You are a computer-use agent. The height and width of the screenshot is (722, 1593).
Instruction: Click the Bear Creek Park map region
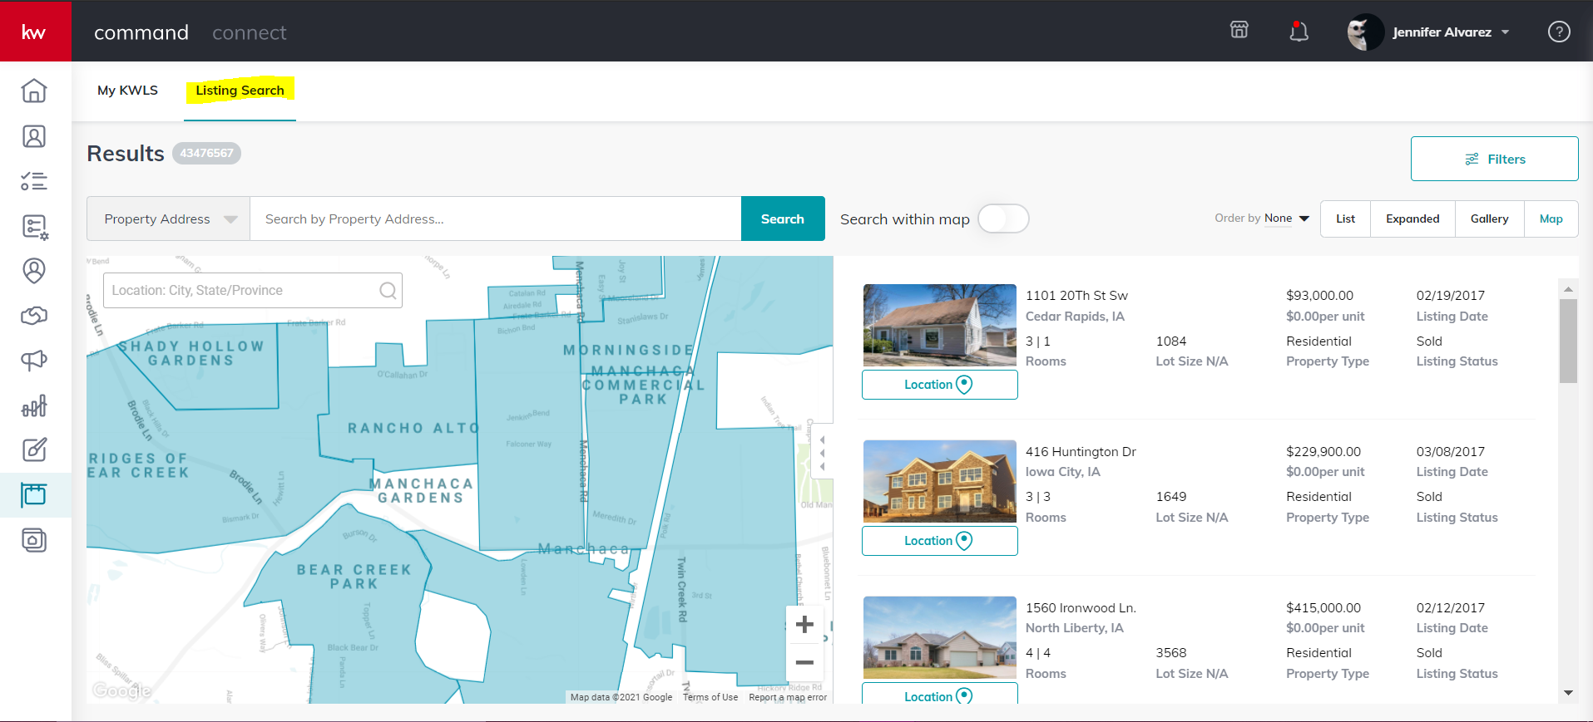click(x=354, y=577)
